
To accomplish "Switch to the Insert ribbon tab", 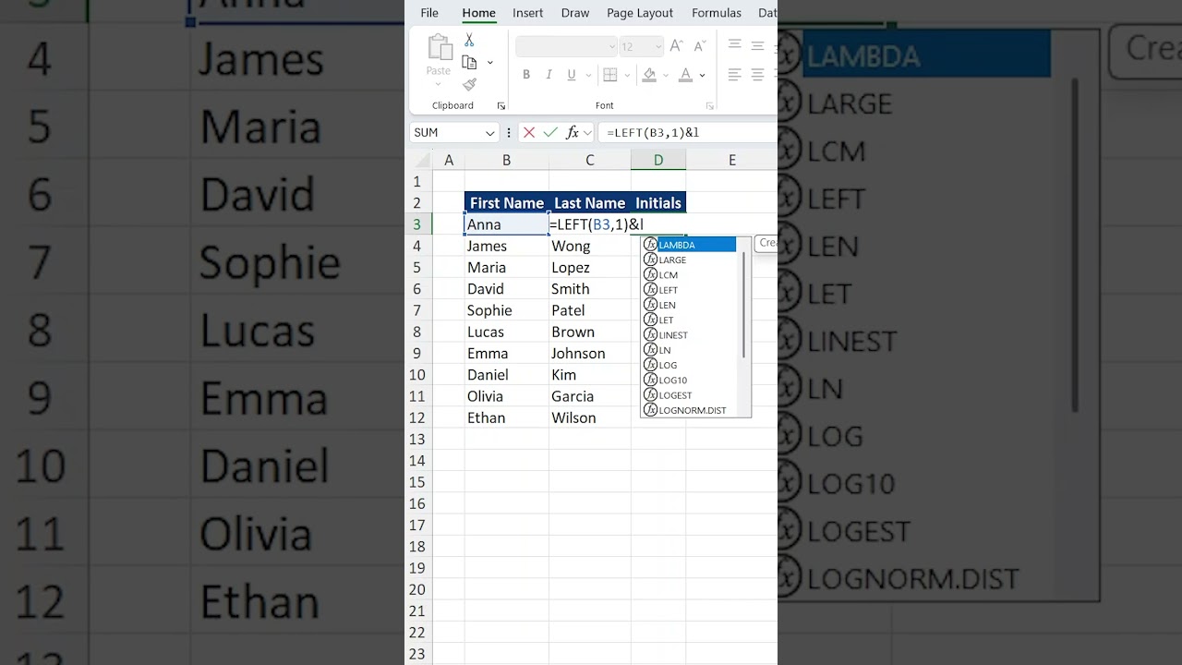I will 528,13.
